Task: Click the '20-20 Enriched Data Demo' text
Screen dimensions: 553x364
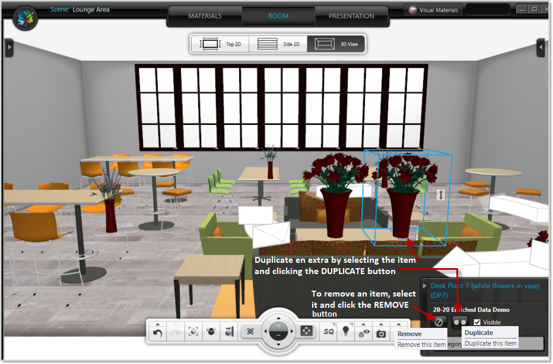Action: tap(471, 310)
